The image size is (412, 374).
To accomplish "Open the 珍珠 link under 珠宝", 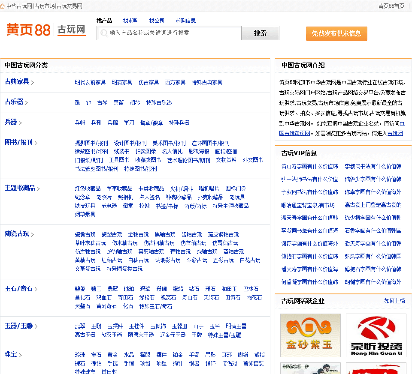I will (x=80, y=355).
